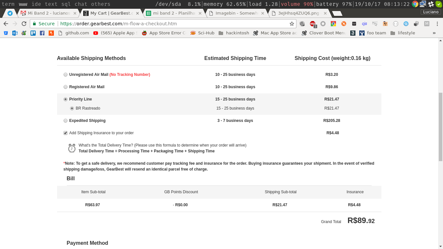This screenshot has height=249, width=443.
Task: Open the hackintosh bookmarks folder
Action: [x=233, y=33]
